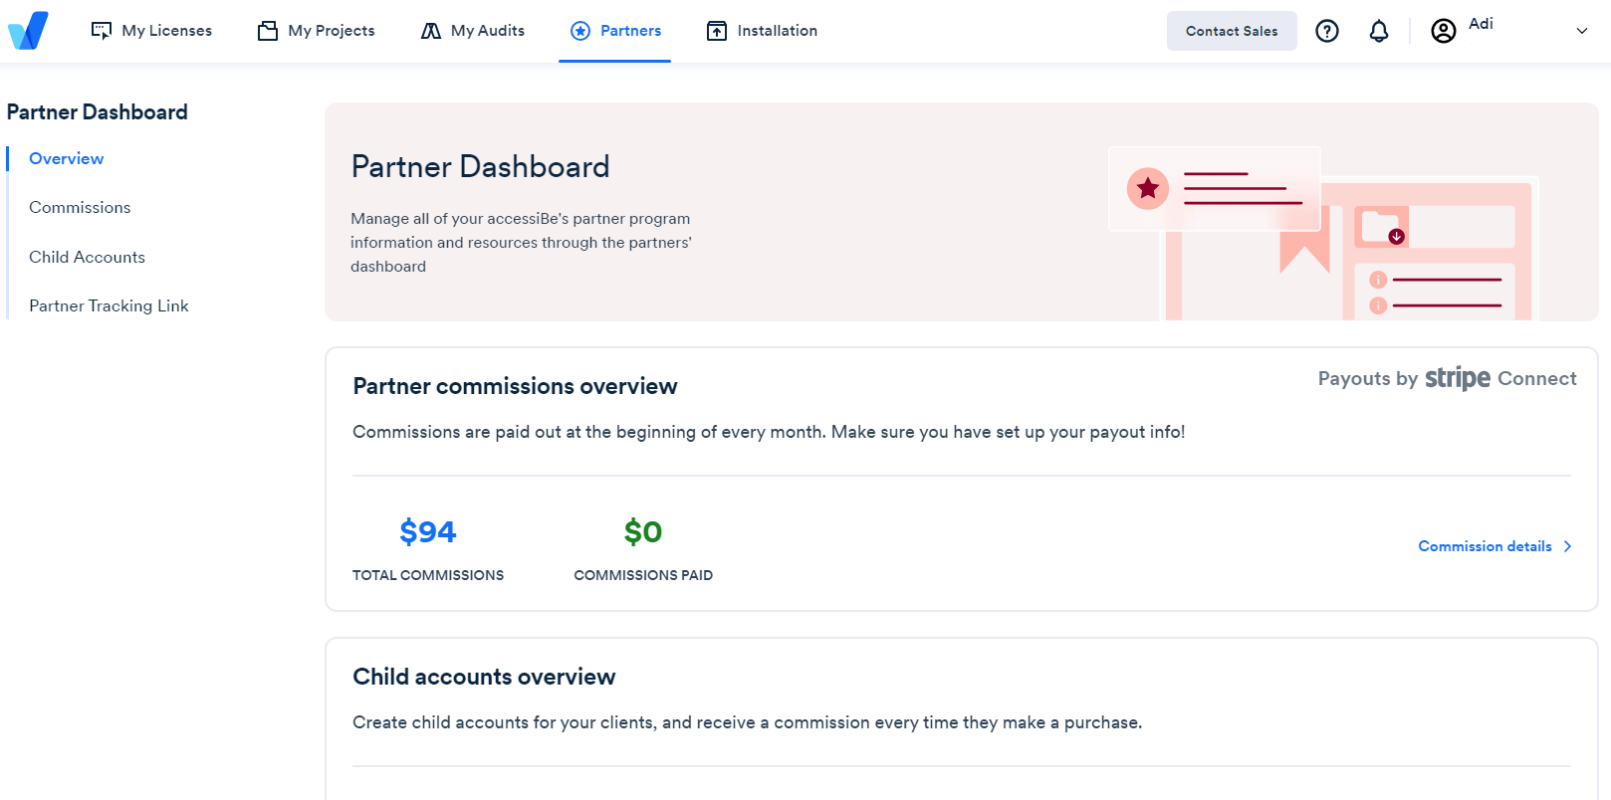1611x800 pixels.
Task: Open the help question mark icon
Action: (x=1326, y=31)
